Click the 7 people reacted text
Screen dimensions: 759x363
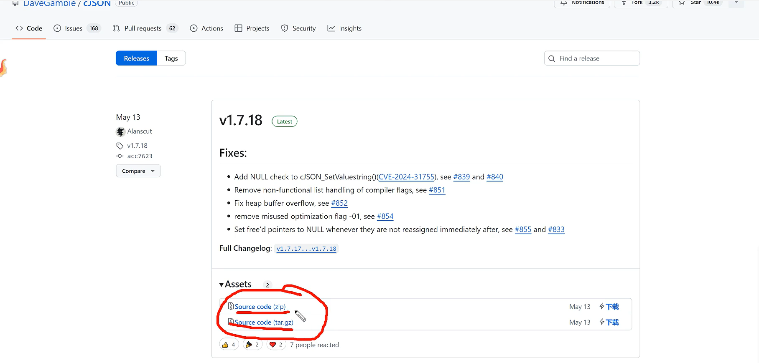(314, 345)
